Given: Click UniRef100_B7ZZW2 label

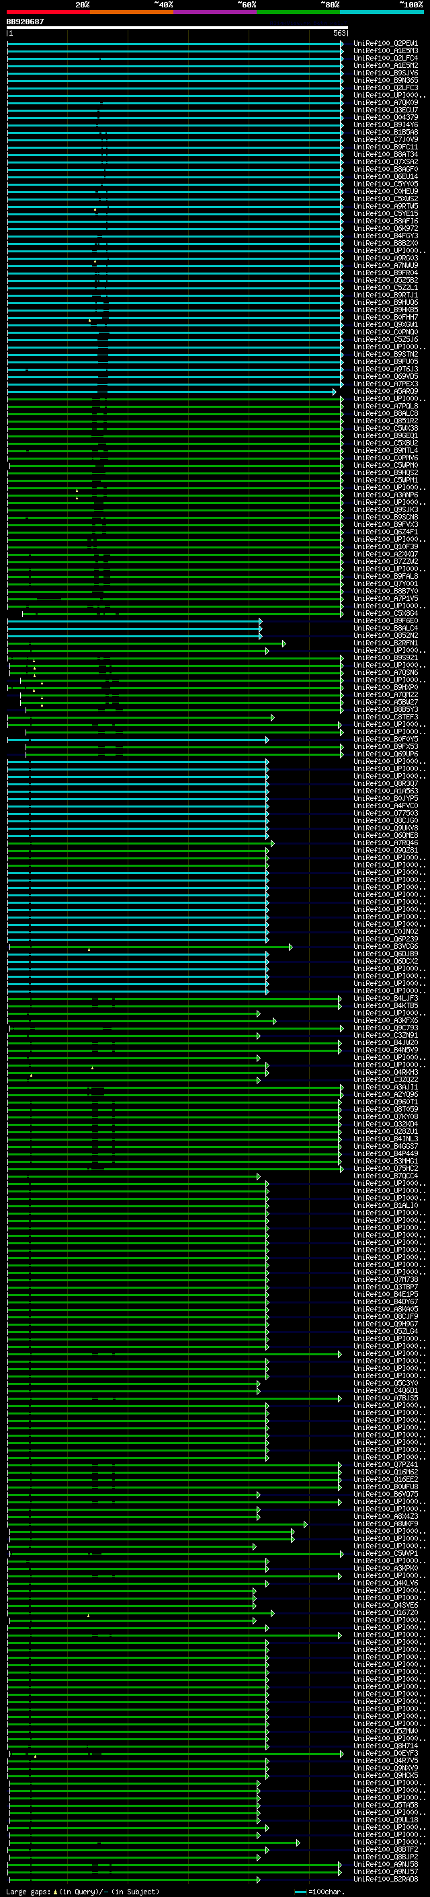Looking at the screenshot, I should click(385, 561).
